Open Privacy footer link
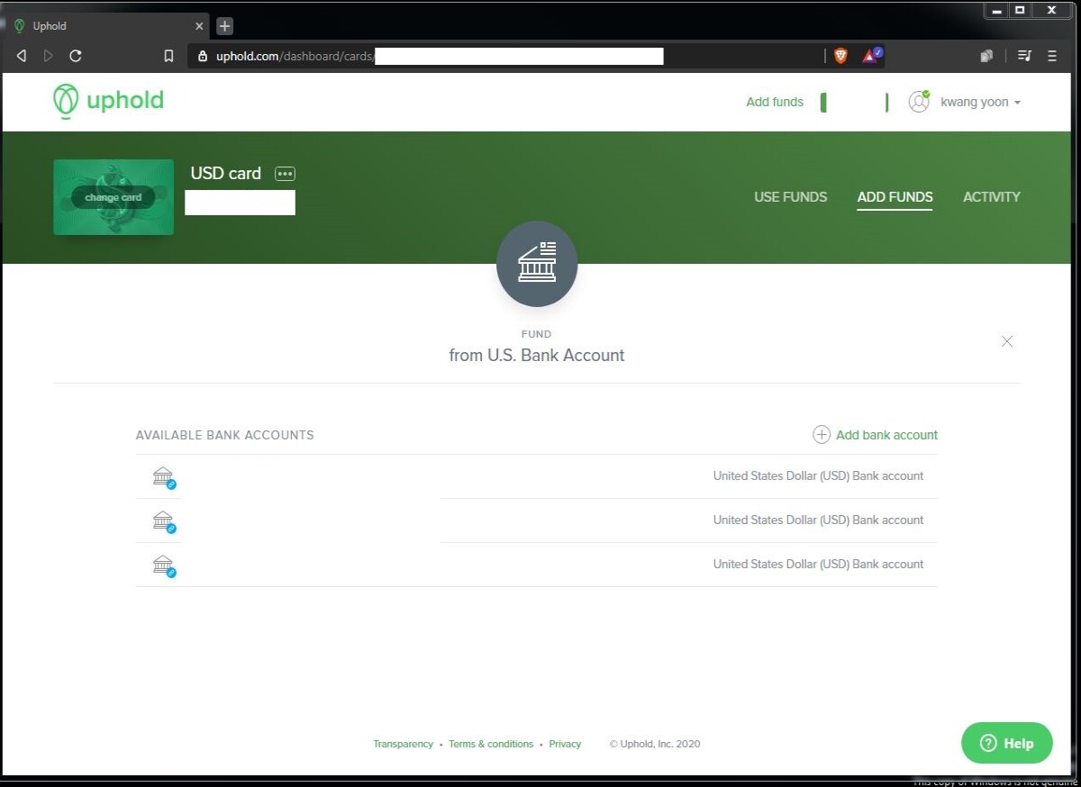 (x=565, y=744)
